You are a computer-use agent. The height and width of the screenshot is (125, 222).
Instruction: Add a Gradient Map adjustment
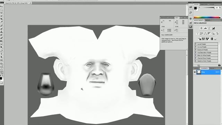pyautogui.click(x=212, y=39)
